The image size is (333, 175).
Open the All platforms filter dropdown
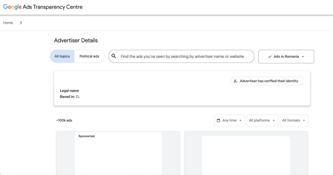coord(262,121)
